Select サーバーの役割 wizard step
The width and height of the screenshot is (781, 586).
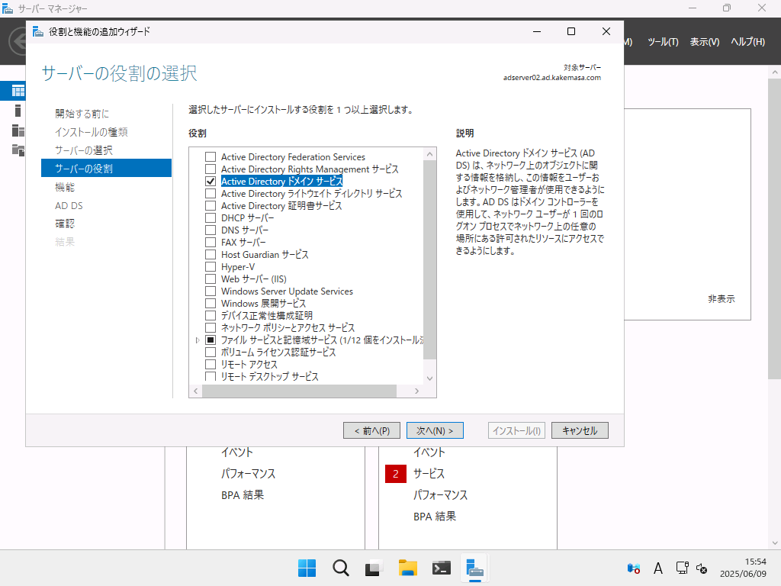tap(106, 169)
